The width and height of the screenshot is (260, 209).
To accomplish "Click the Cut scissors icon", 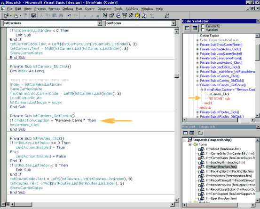I will tap(41, 15).
